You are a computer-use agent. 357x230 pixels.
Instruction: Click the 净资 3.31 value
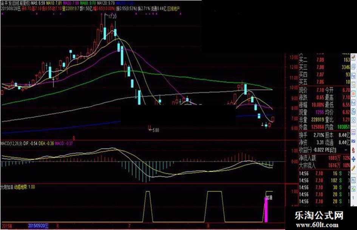(311, 142)
